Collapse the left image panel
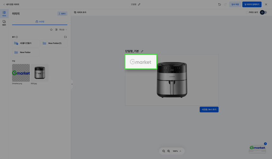The height and width of the screenshot is (159, 272). [x=72, y=84]
